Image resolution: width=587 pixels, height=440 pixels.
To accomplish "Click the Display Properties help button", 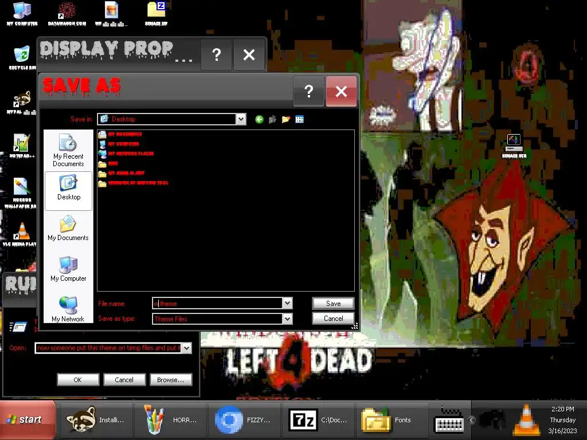I will [216, 55].
